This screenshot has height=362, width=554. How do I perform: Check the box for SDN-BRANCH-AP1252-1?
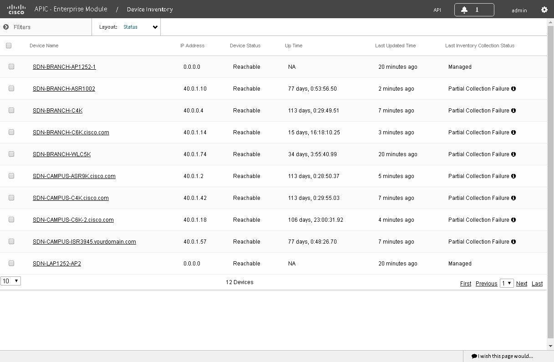[x=11, y=66]
